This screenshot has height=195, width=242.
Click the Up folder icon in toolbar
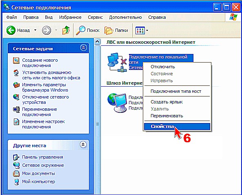[x=66, y=30]
